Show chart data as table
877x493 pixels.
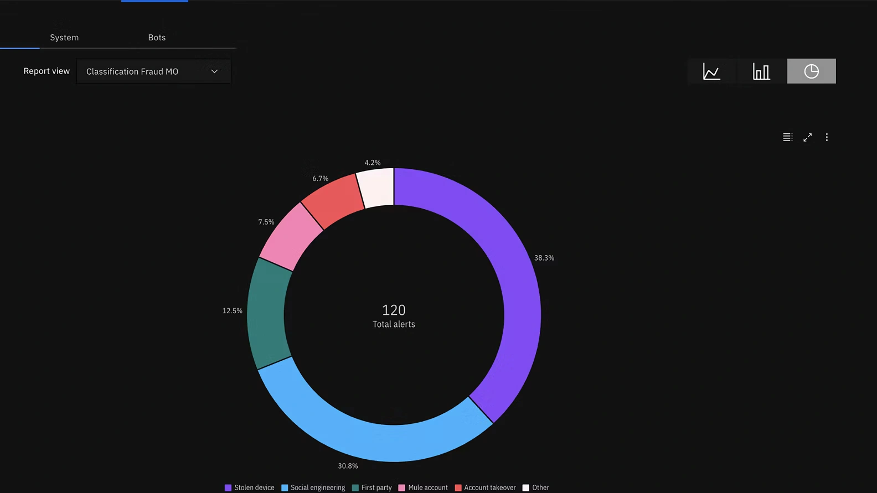pyautogui.click(x=787, y=137)
